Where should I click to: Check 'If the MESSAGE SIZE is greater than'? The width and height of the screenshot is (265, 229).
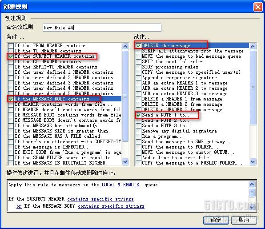[x=11, y=131]
